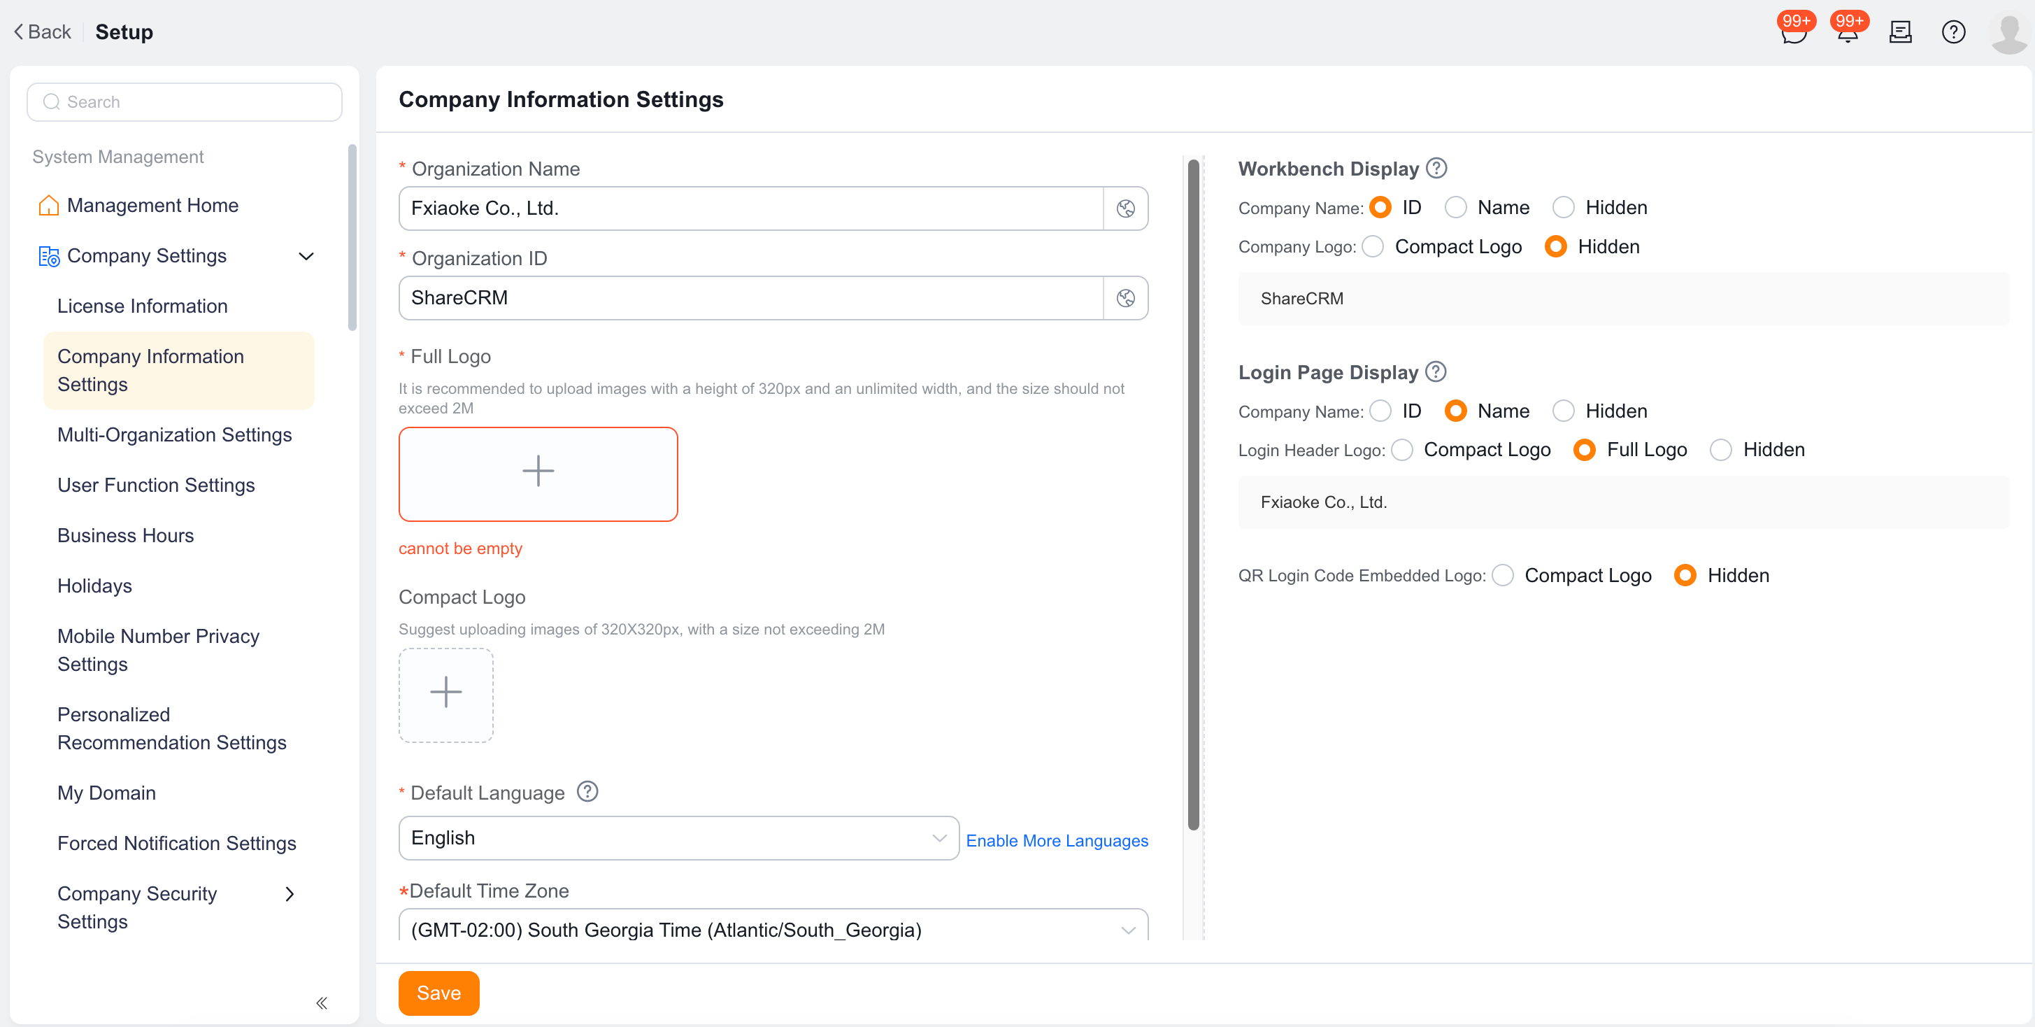Select Compact Logo for Workbench Company Logo
Screen dimensions: 2035x1027
(1373, 246)
